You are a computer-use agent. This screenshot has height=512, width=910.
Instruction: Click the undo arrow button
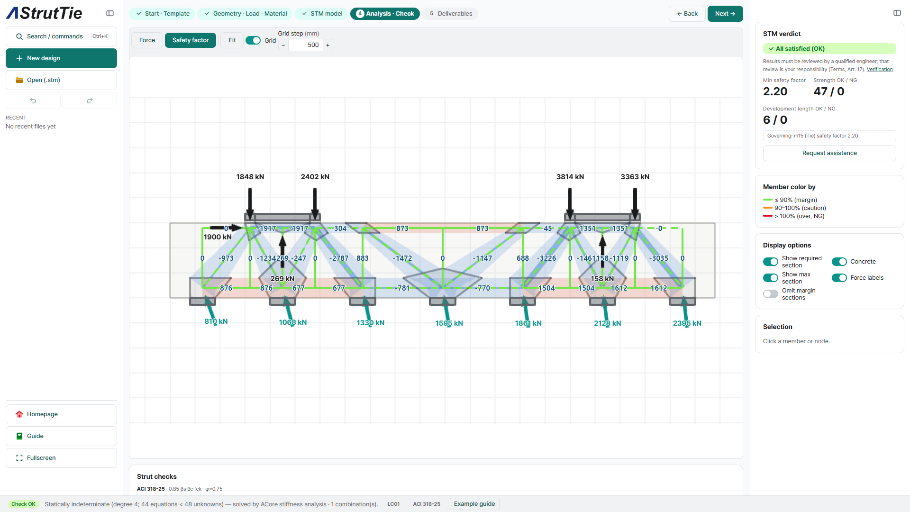33,101
